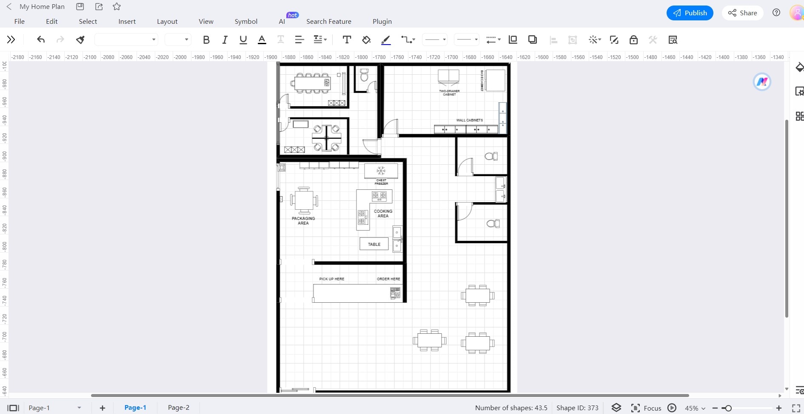Save the document with the save icon
The image size is (804, 414).
(x=80, y=6)
